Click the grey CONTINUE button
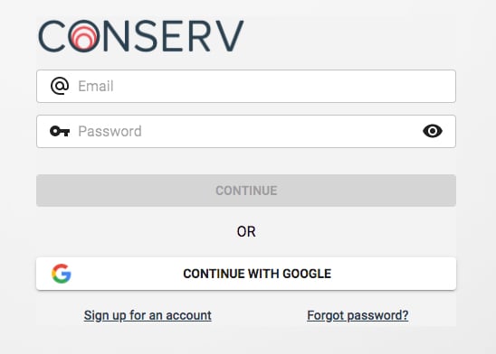The height and width of the screenshot is (354, 496). tap(246, 191)
